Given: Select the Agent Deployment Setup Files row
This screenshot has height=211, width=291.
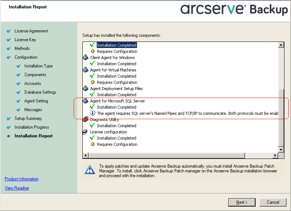Looking at the screenshot, I should tap(116, 89).
